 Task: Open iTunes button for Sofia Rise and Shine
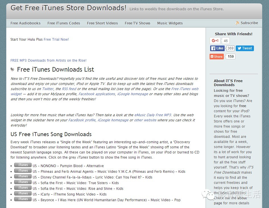pos(23,188)
